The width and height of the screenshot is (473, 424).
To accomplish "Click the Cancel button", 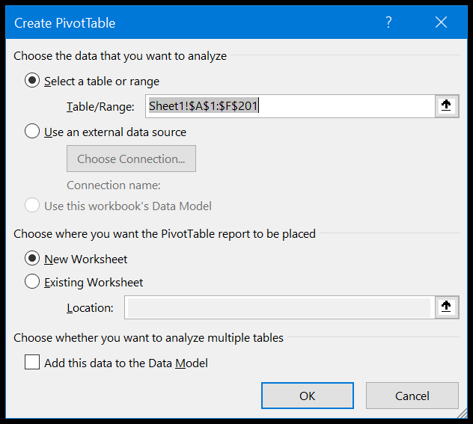I will pos(412,396).
